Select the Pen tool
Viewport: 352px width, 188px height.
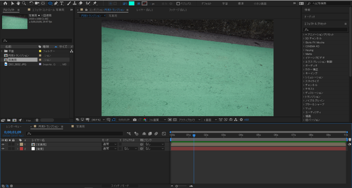coord(56,4)
